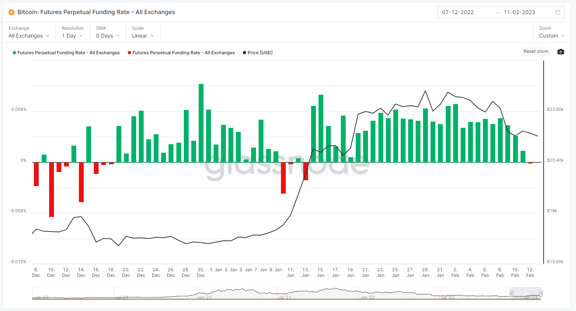Click the 21. Jan x-axis label

pyautogui.click(x=365, y=272)
